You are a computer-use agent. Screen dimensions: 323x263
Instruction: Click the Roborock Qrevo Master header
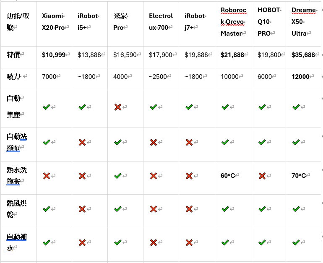pos(233,22)
